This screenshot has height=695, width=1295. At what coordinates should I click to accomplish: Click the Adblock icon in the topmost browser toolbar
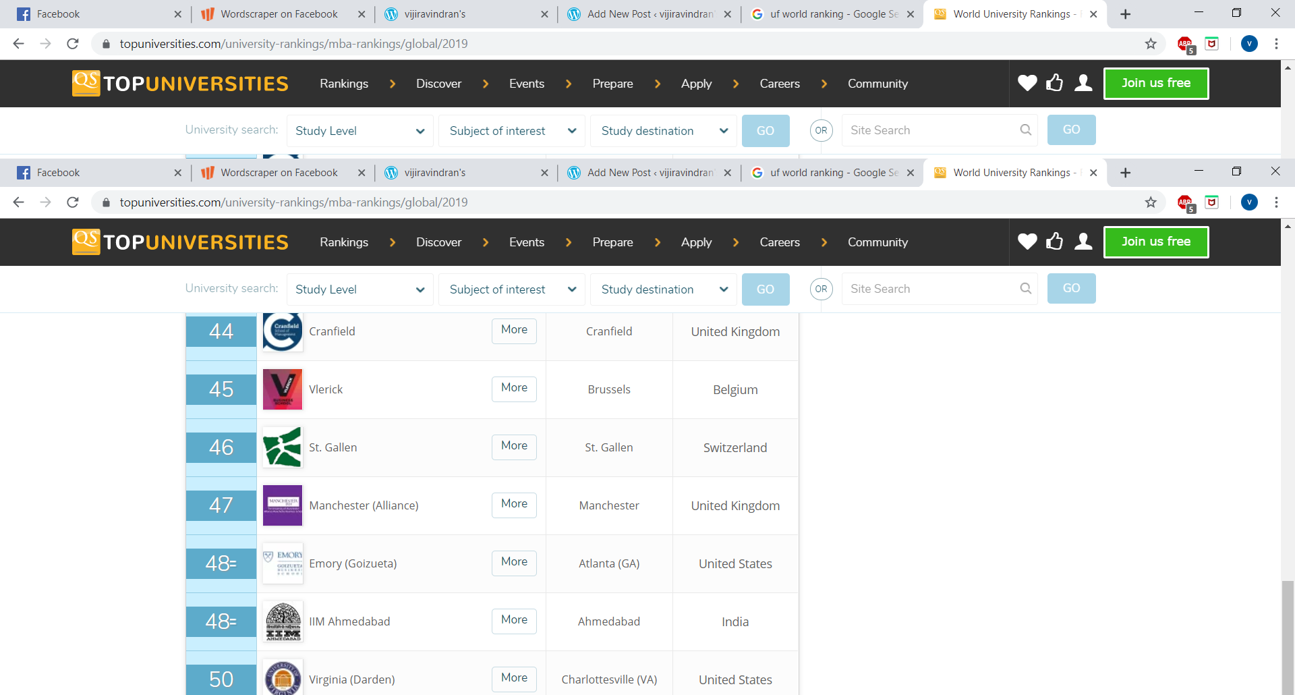[1185, 45]
